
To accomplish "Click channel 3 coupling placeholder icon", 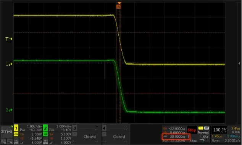I will click(x=75, y=134).
